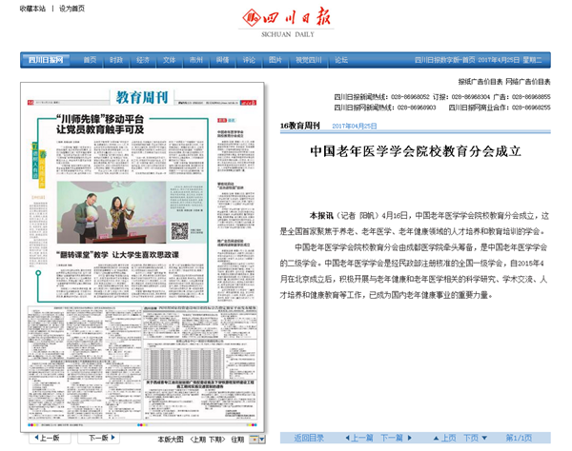Click 返回目录 to return to contents
The width and height of the screenshot is (572, 451).
[x=309, y=438]
